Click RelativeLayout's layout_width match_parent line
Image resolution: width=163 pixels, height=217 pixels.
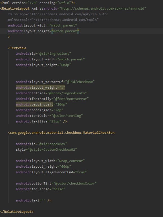coord(42,25)
